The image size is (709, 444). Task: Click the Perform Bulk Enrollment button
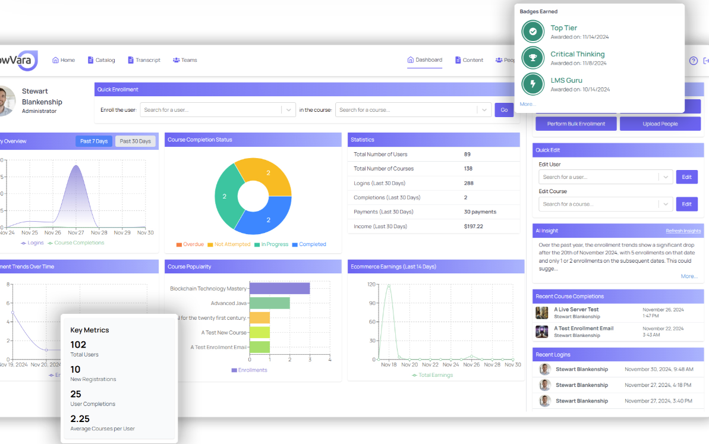point(575,123)
